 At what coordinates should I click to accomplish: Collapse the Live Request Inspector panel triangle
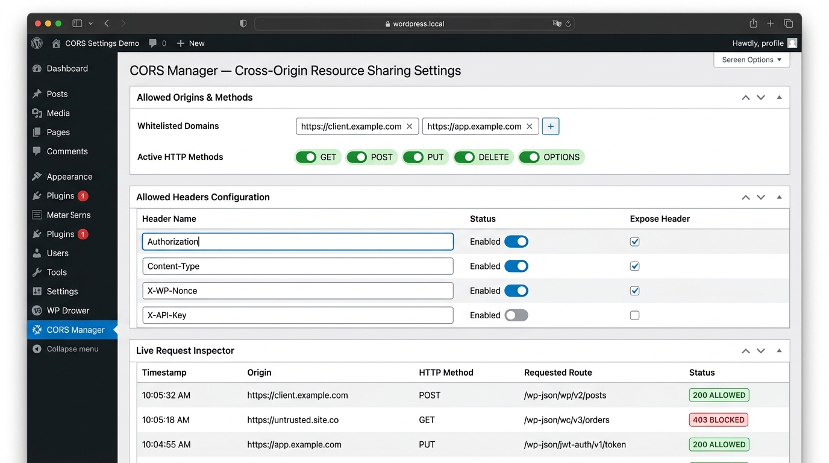(779, 351)
